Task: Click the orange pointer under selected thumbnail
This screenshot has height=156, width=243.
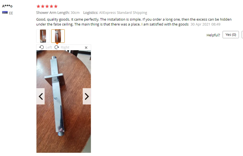Action: (57, 44)
